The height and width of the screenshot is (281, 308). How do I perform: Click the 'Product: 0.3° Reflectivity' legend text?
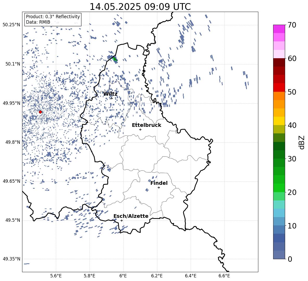(53, 17)
